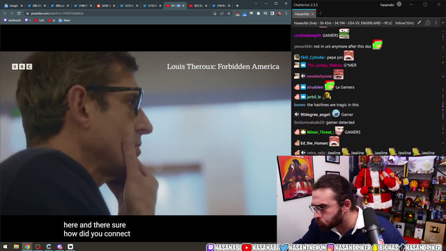The height and width of the screenshot is (251, 446).
Task: Click the pencil moderation mode icon in Chatterino
Action: point(419,23)
